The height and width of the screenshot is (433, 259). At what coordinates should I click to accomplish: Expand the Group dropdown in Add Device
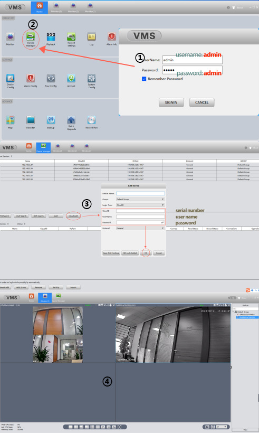[140, 199]
